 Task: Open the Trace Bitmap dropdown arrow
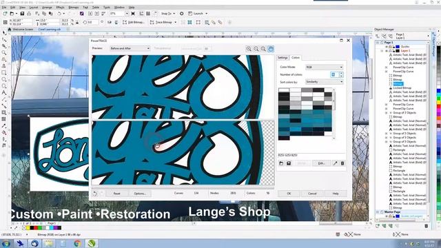click(176, 22)
